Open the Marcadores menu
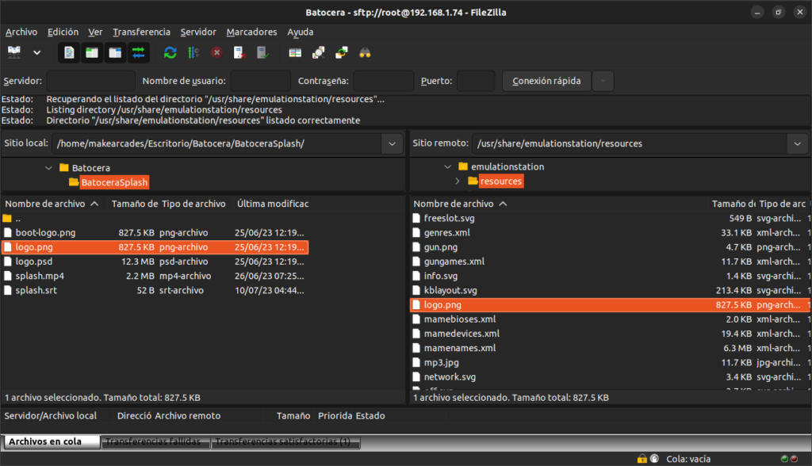 [x=251, y=32]
